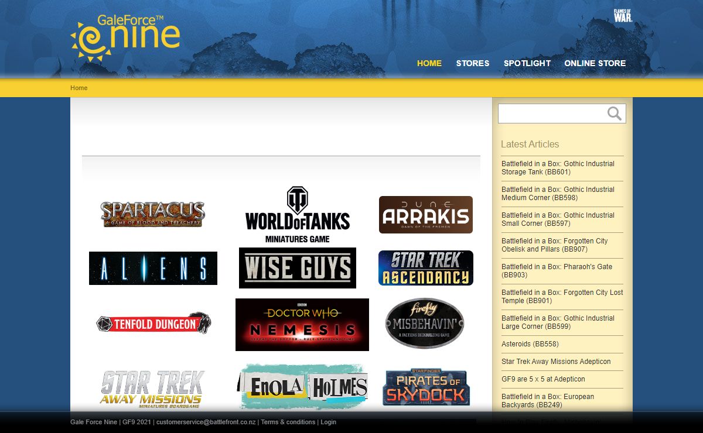Click the Wise Guys game banner

[298, 268]
